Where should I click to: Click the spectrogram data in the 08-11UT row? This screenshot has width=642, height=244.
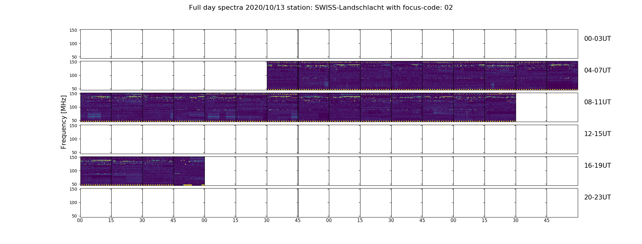pyautogui.click(x=298, y=107)
